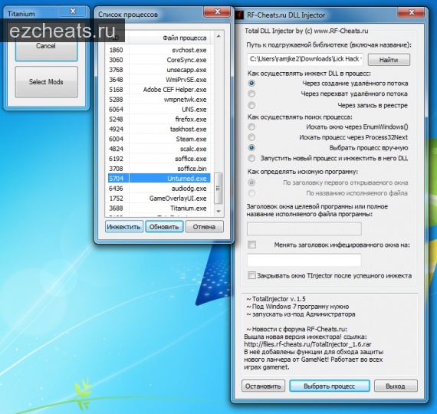
Task: Click the DLL path input field
Action: pos(305,59)
